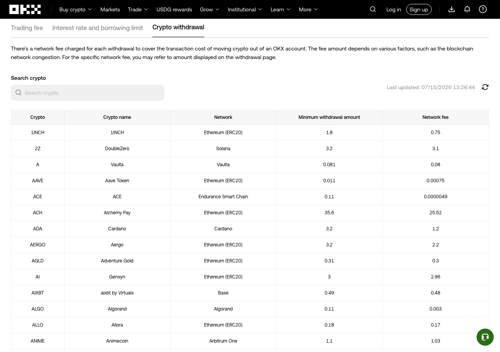The width and height of the screenshot is (500, 352).
Task: Click the Sign up button
Action: [419, 9]
